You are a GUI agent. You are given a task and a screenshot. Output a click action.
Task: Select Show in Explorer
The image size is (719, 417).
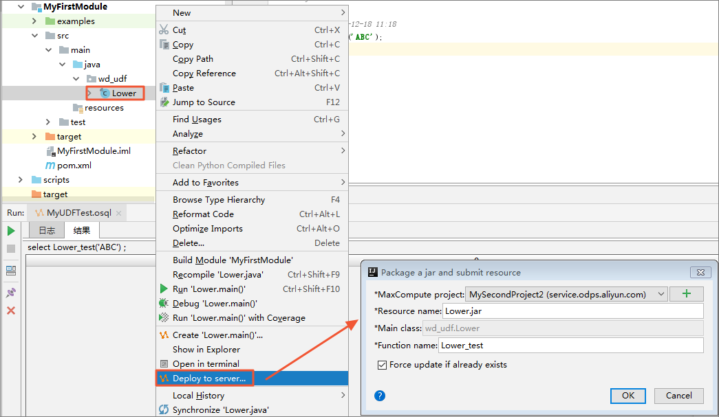click(253, 349)
